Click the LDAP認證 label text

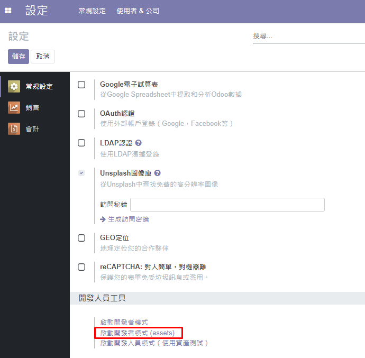click(116, 143)
